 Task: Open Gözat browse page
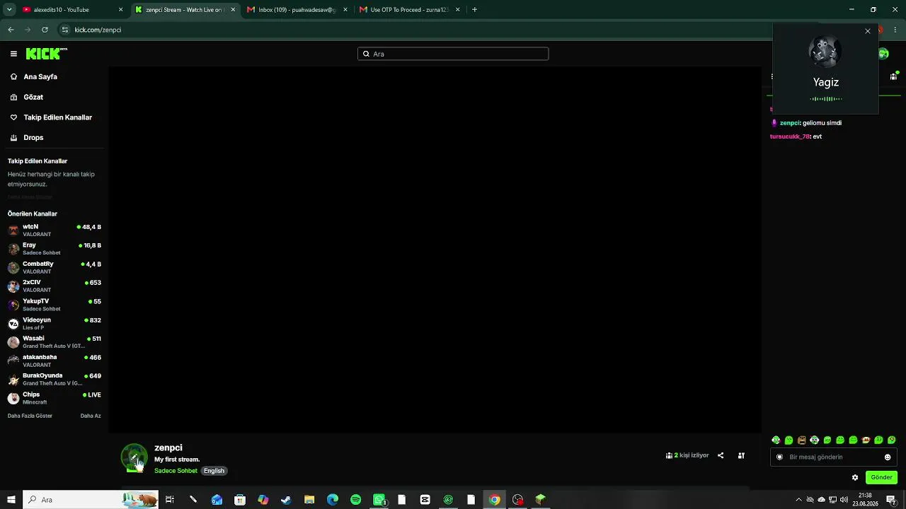tap(33, 97)
